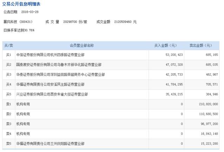Select sell amount 15,223,280
The image size is (224, 152).
pos(209,144)
